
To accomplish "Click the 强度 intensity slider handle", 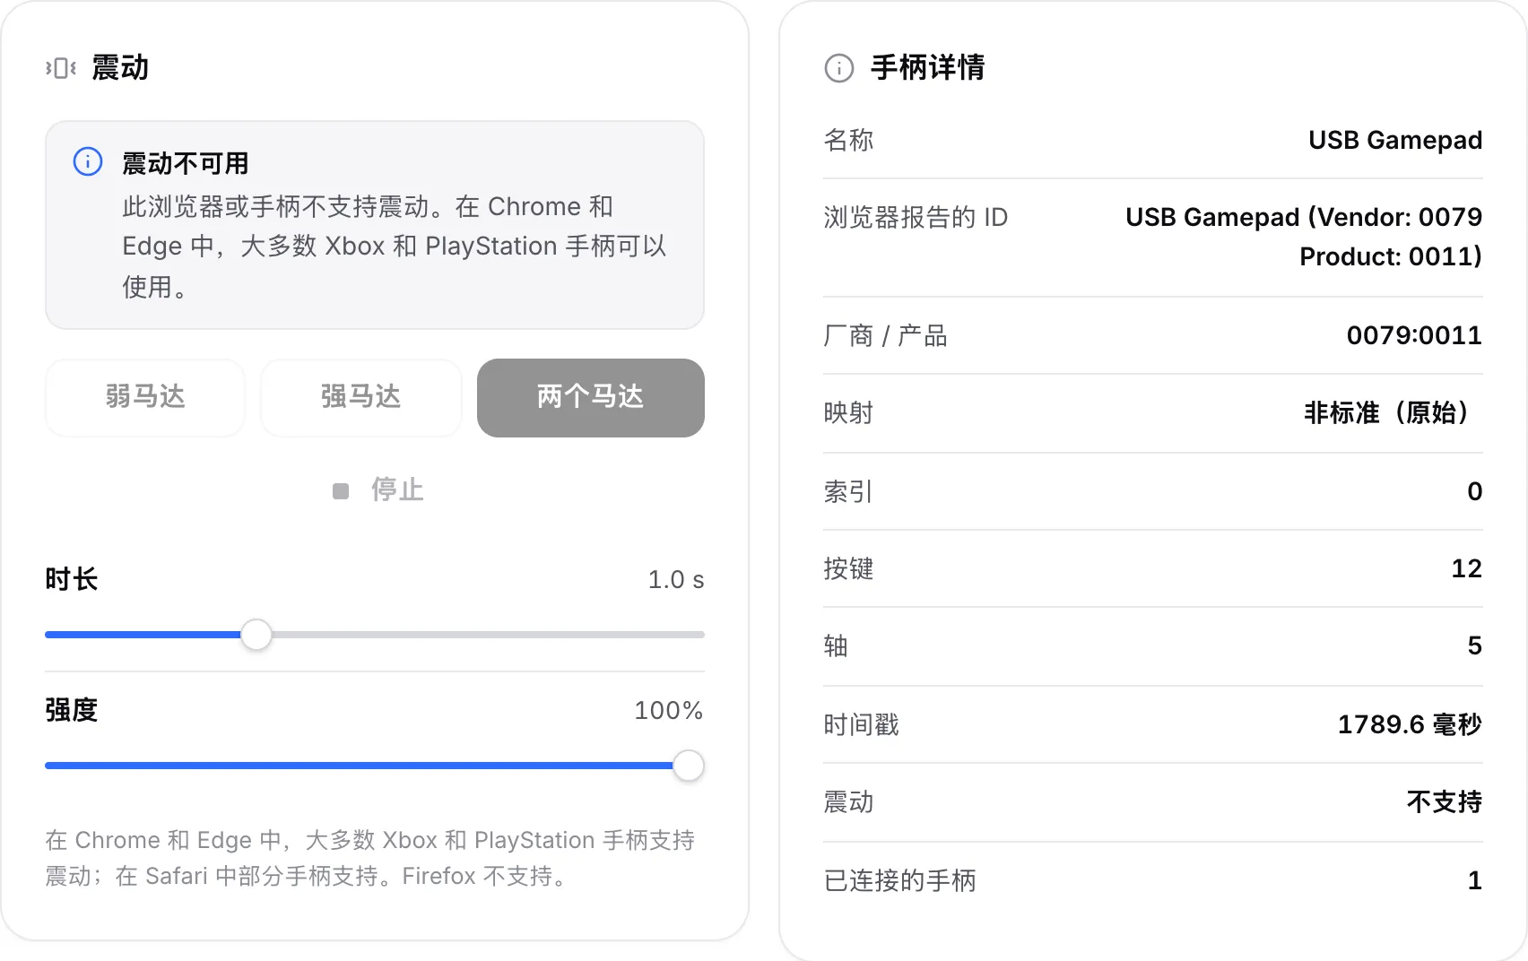I will click(x=689, y=766).
